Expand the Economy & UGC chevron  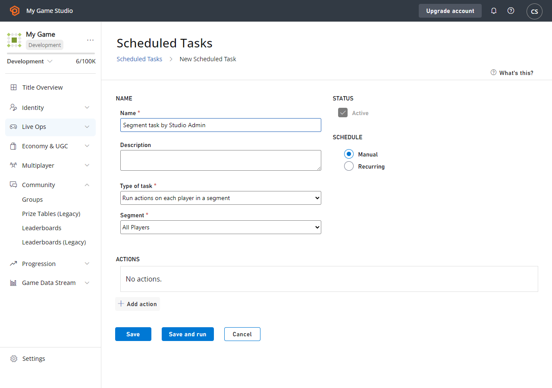point(87,146)
